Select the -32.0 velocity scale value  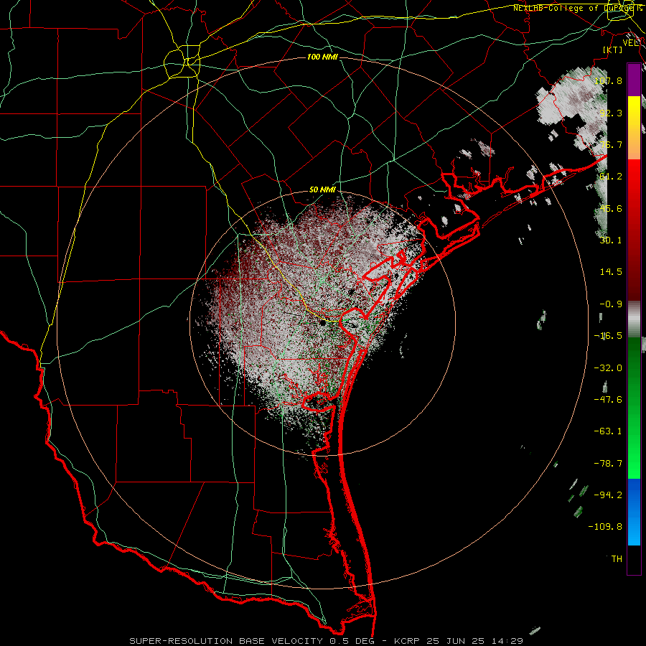click(x=608, y=368)
